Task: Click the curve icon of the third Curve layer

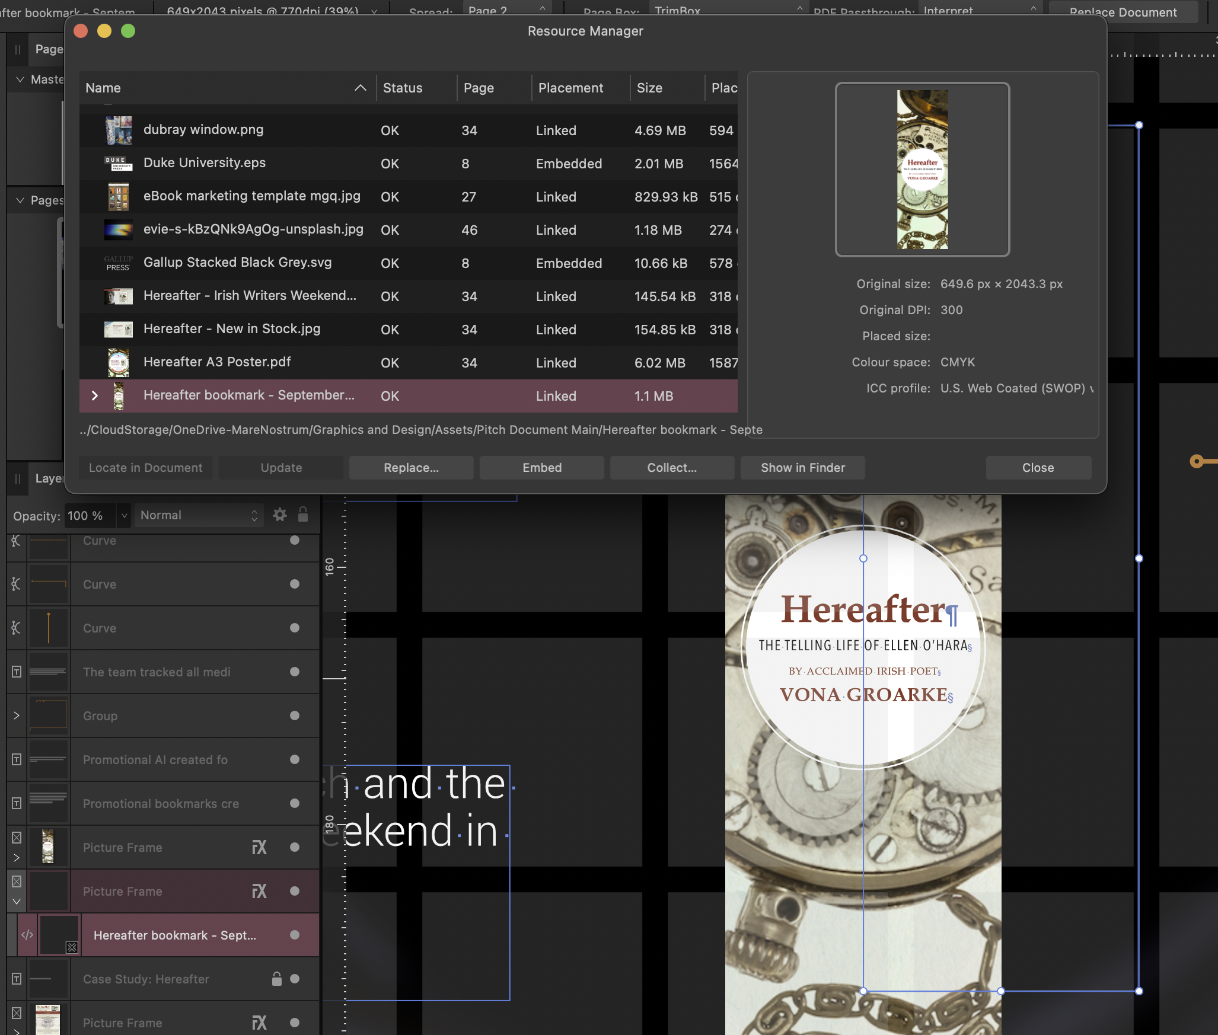Action: [16, 628]
